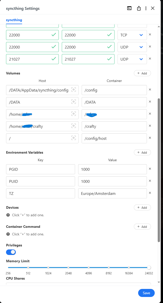The image size is (163, 303).
Task: Close the syncthing Settings dialog
Action: 153,8
